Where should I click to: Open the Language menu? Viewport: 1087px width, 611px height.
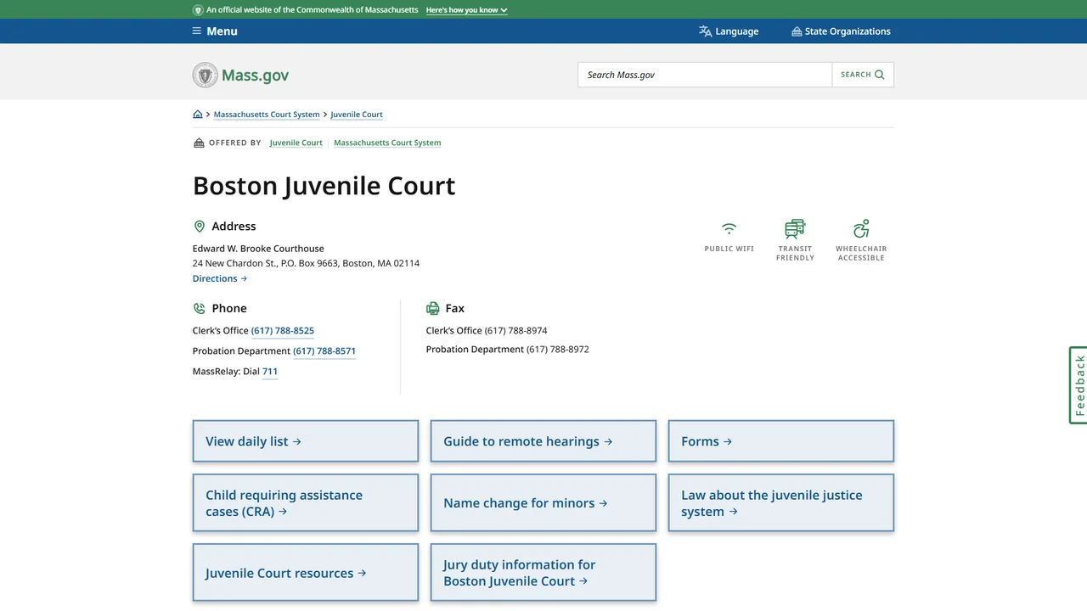pos(729,31)
